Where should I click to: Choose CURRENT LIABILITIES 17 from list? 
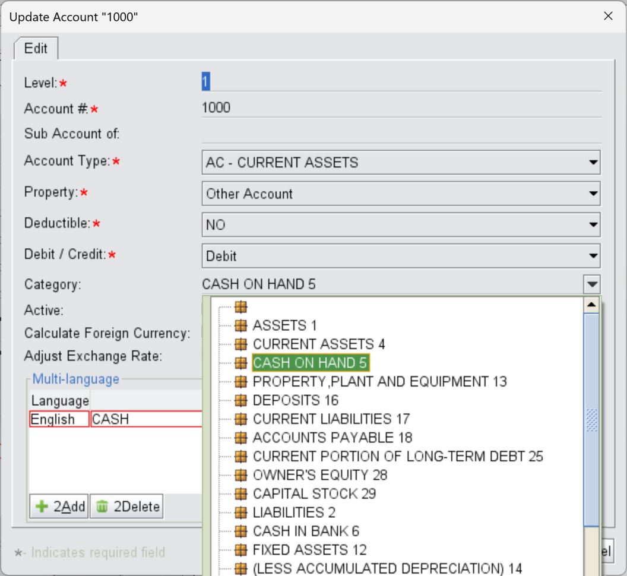click(x=331, y=419)
